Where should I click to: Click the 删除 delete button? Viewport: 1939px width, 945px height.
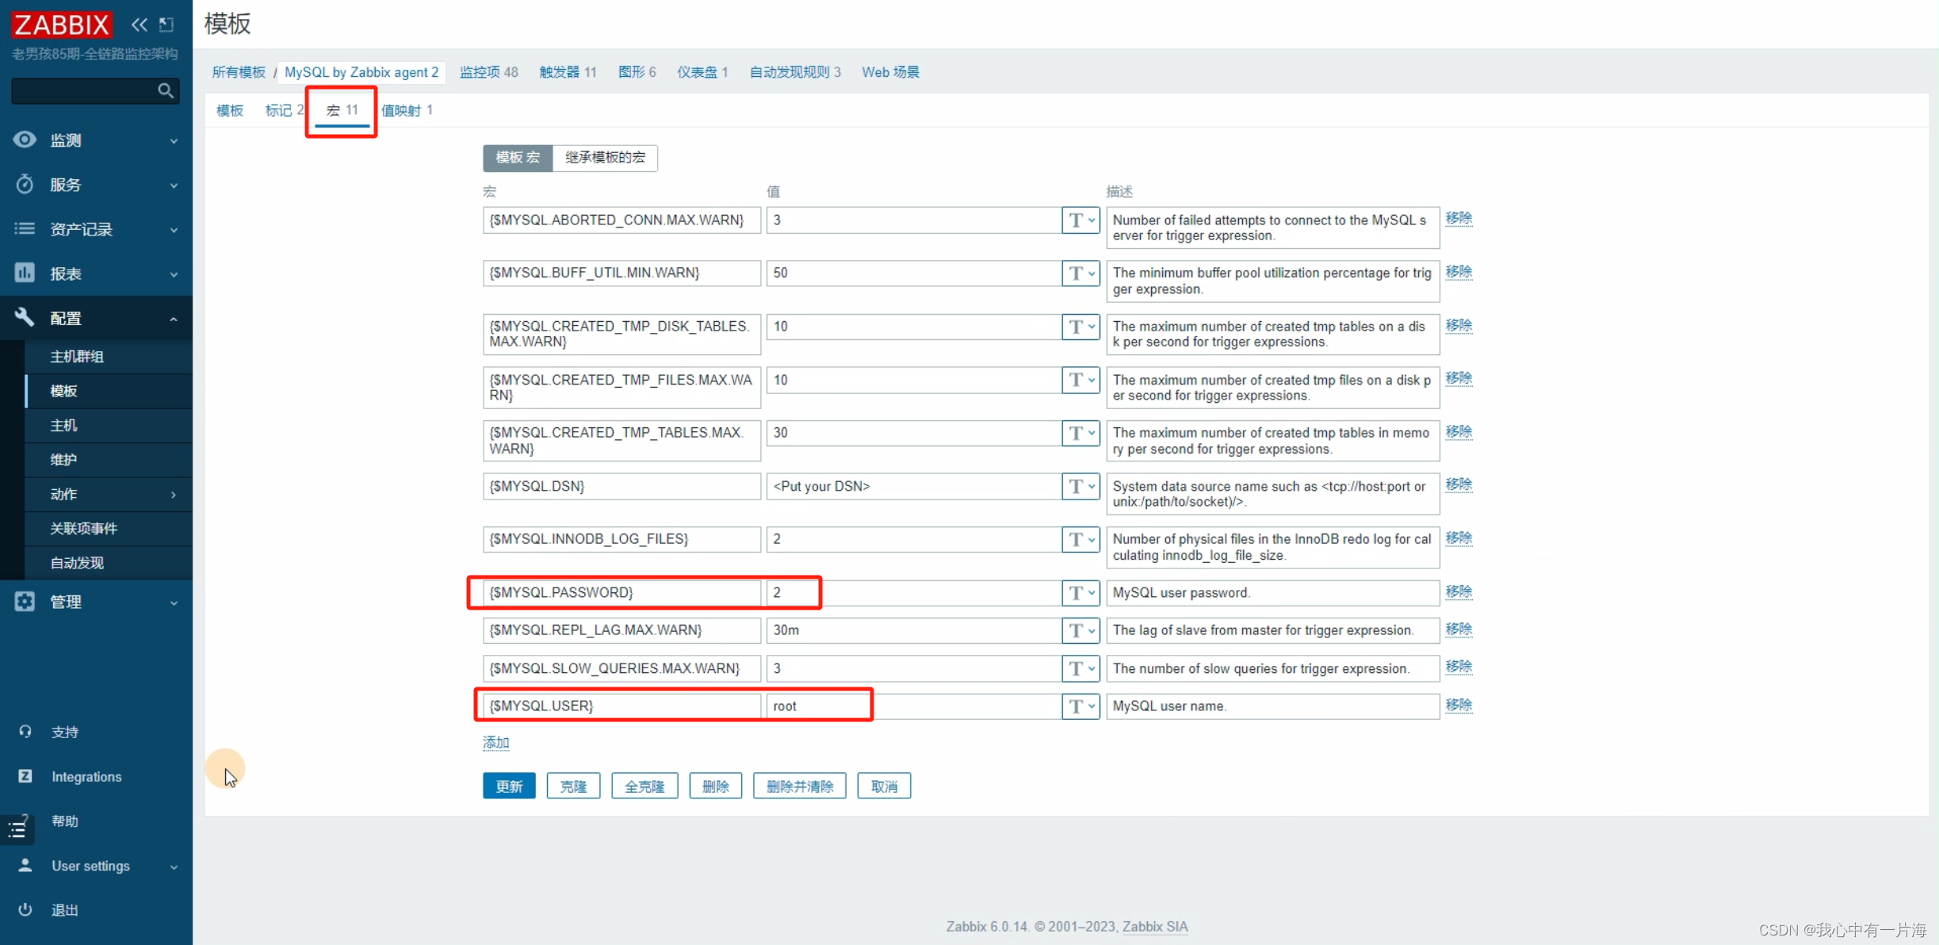[715, 786]
